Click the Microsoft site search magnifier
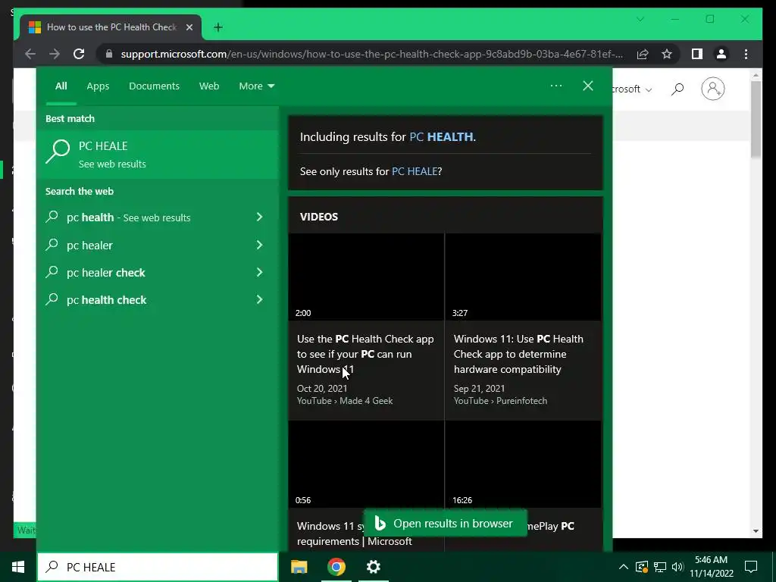This screenshot has height=582, width=776. click(677, 89)
